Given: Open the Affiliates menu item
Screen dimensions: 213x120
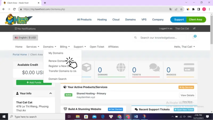Looking at the screenshot, I should tap(113, 47).
